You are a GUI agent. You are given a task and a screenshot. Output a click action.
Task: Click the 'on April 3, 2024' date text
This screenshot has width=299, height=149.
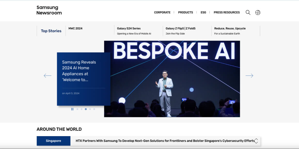71,93
